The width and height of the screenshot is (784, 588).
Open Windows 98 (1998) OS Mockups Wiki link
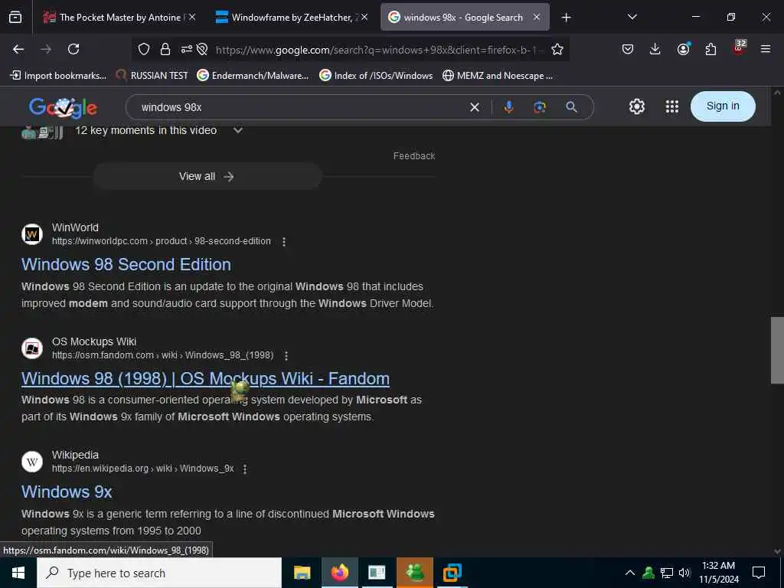(x=205, y=378)
